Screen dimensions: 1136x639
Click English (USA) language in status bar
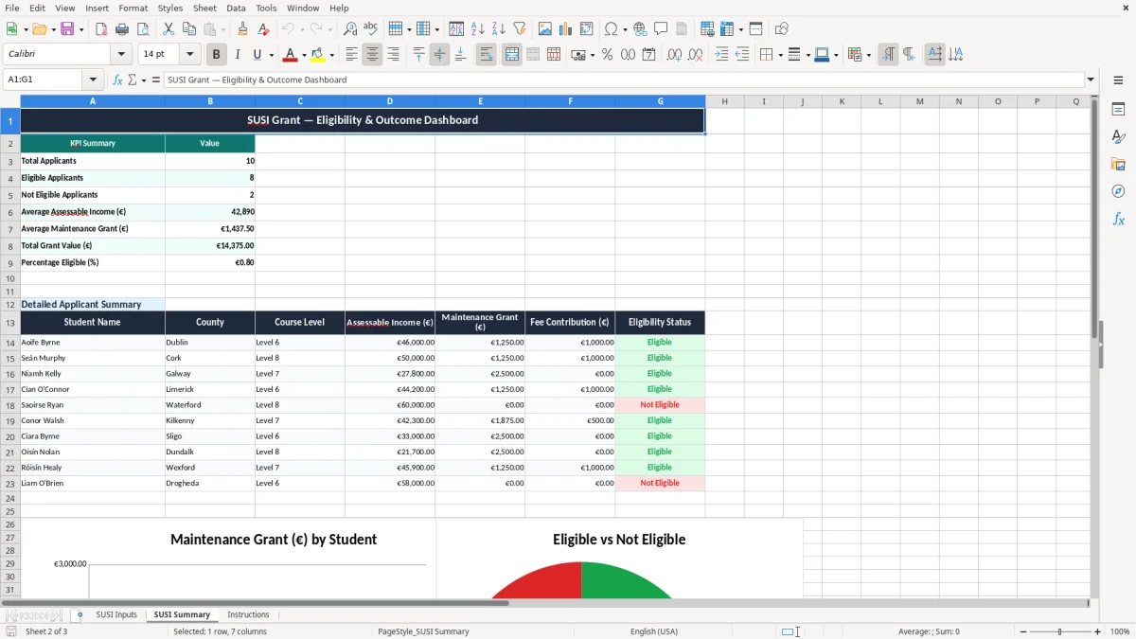(654, 631)
